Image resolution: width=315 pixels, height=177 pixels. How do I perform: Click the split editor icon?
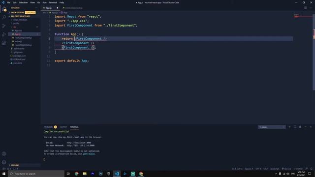click(x=305, y=8)
